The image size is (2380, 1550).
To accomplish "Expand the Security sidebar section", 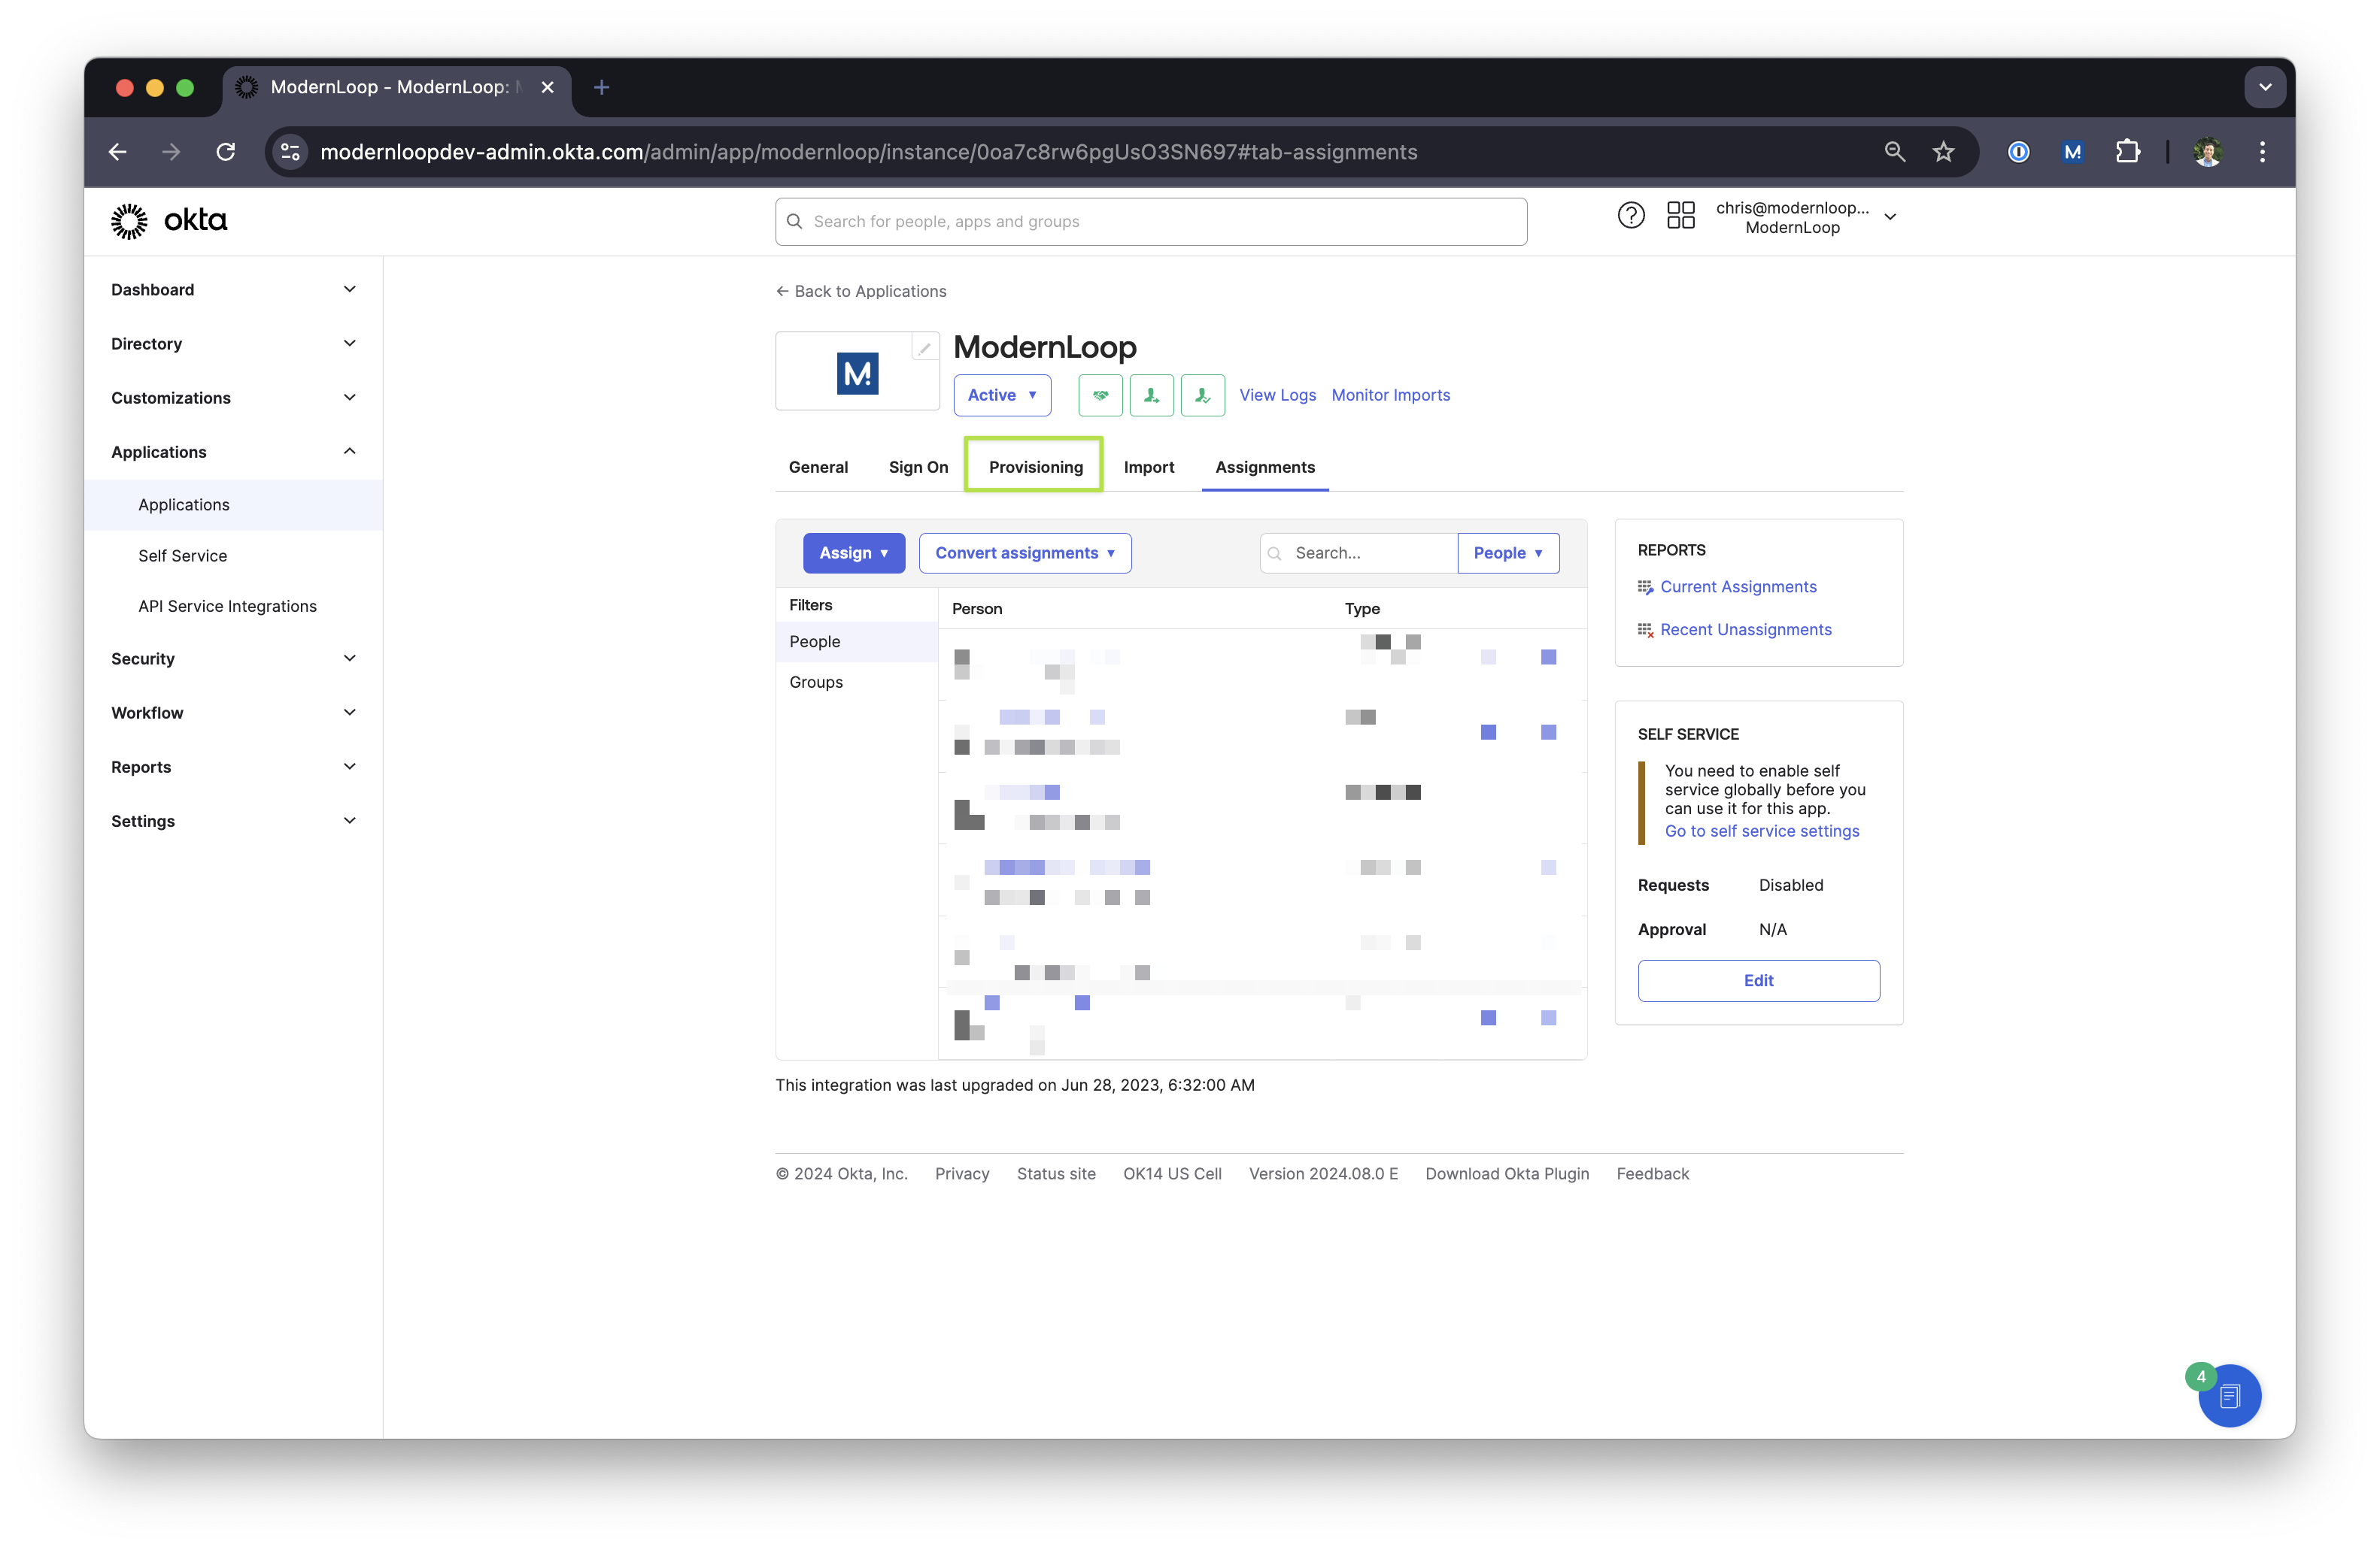I will [233, 658].
